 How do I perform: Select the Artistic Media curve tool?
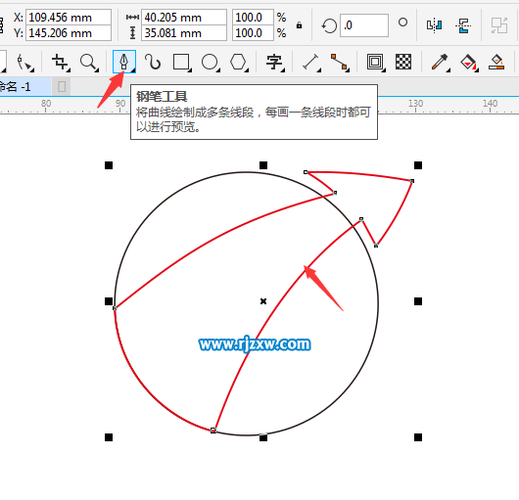point(153,62)
